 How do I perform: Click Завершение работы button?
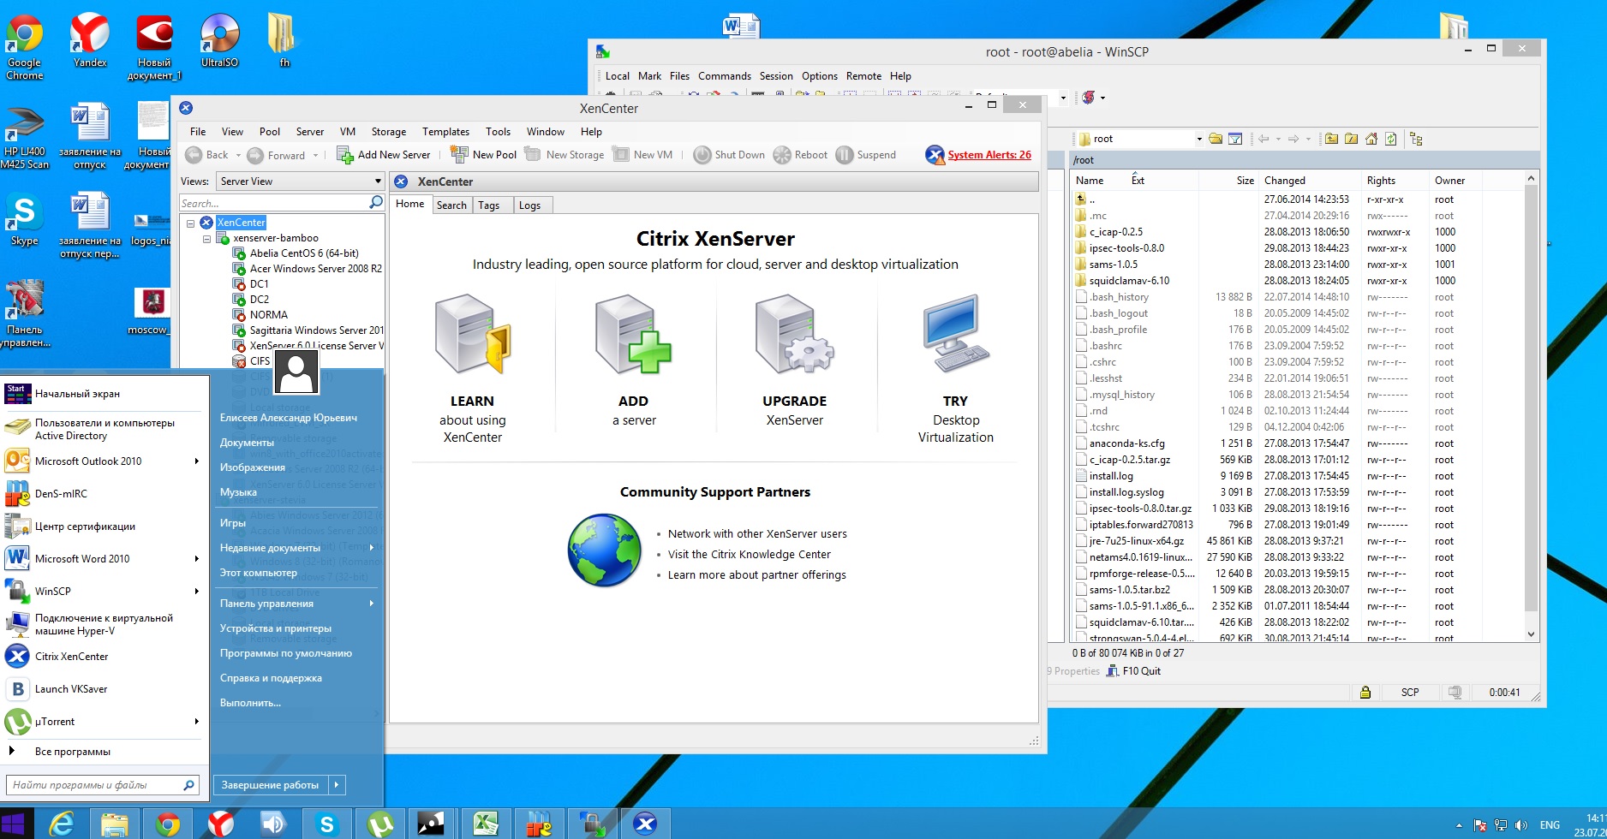271,785
